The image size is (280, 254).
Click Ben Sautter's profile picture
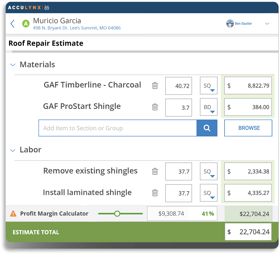click(230, 24)
